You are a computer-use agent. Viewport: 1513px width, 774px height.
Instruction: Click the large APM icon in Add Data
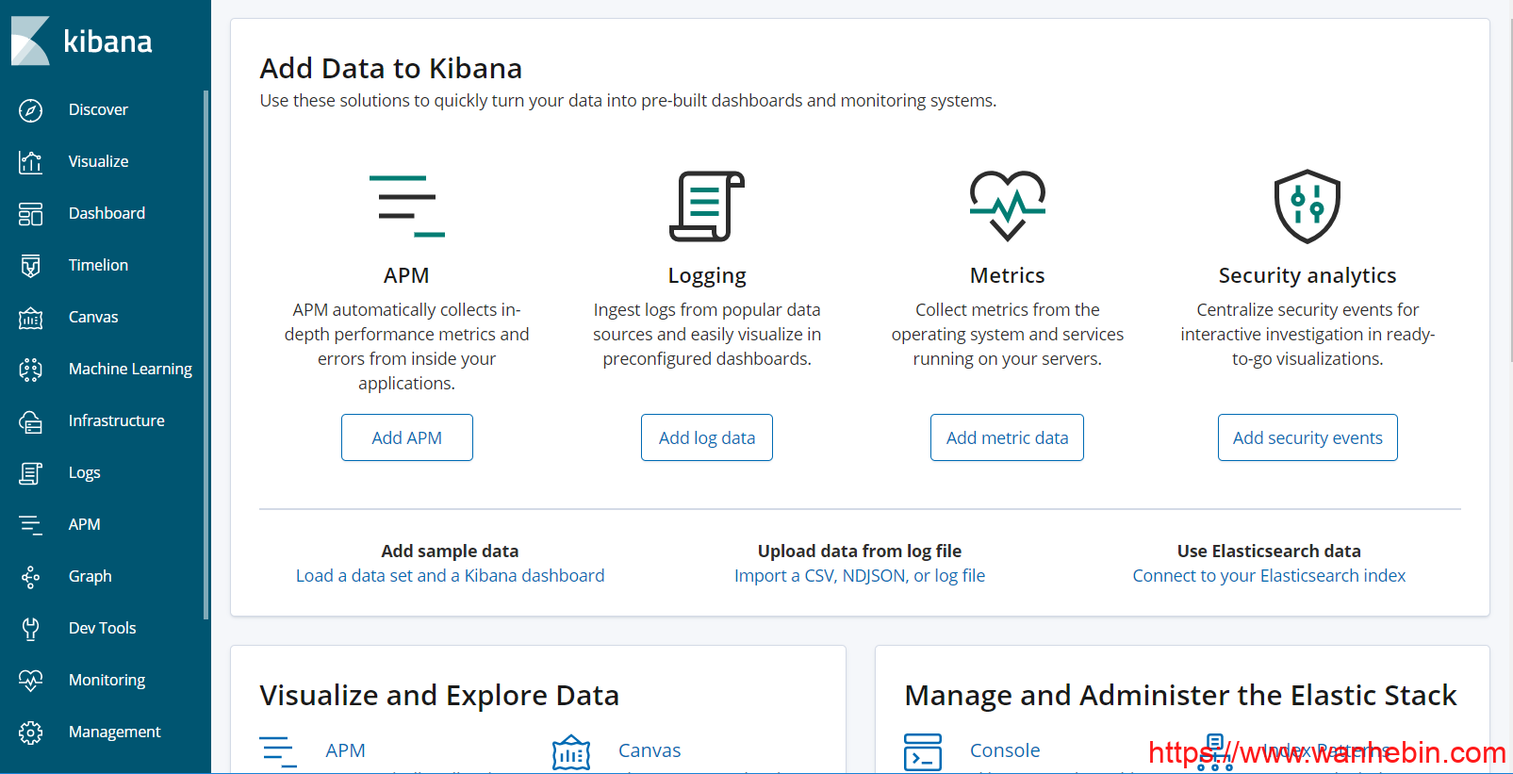click(406, 206)
